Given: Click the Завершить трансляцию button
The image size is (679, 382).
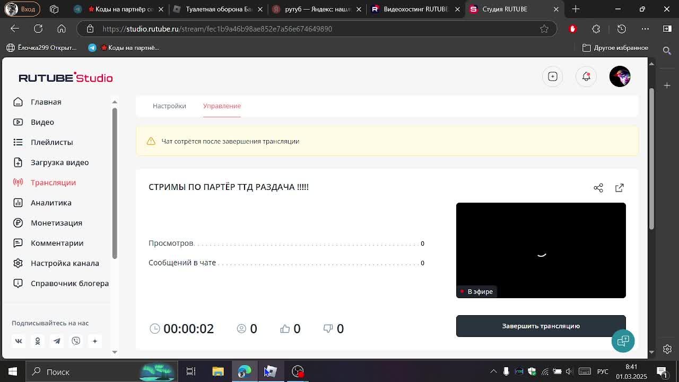Looking at the screenshot, I should click(541, 326).
